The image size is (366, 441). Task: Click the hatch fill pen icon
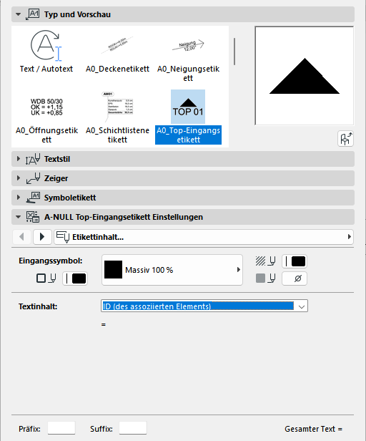pos(265,261)
